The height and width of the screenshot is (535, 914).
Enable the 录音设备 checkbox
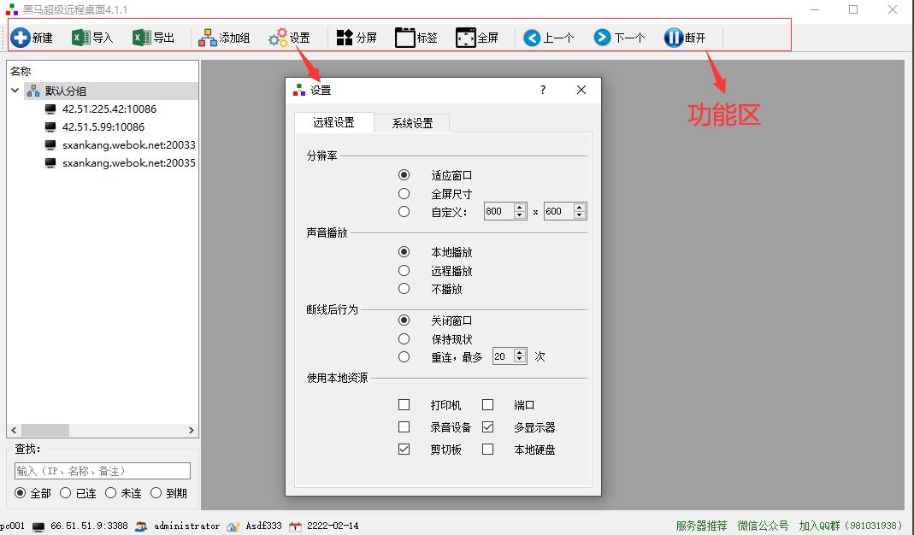[404, 426]
